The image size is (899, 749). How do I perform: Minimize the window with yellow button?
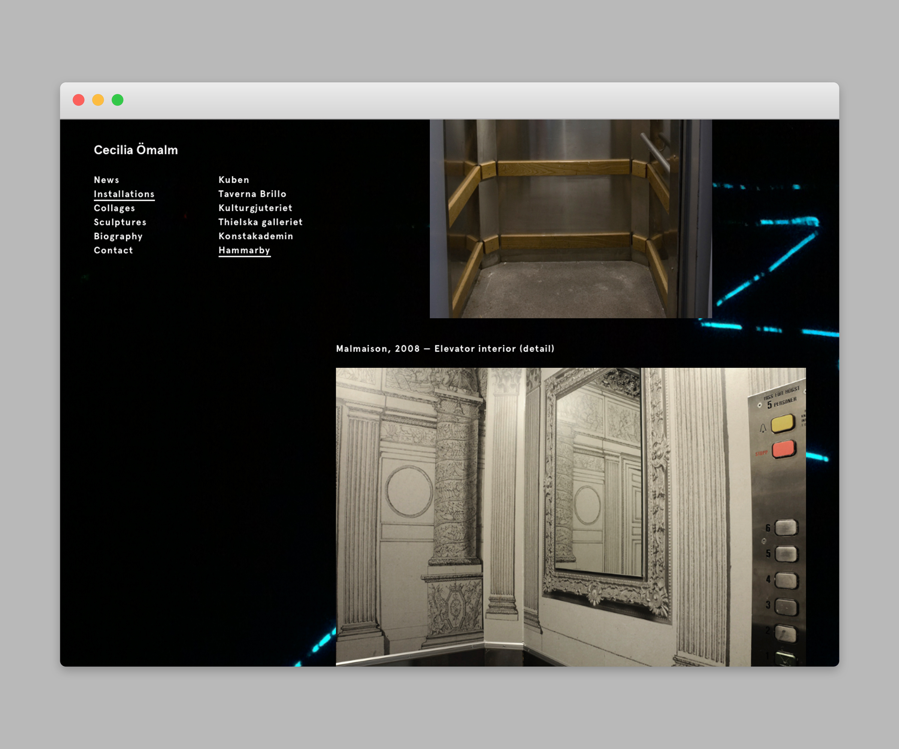pyautogui.click(x=98, y=100)
